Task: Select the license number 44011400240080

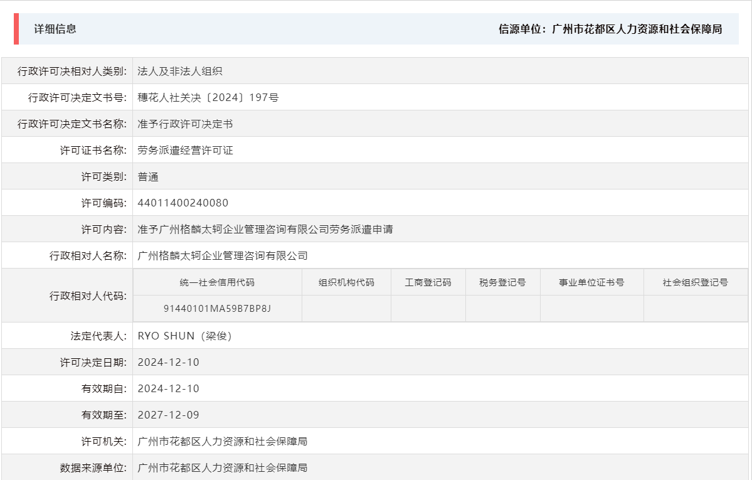Action: 181,202
